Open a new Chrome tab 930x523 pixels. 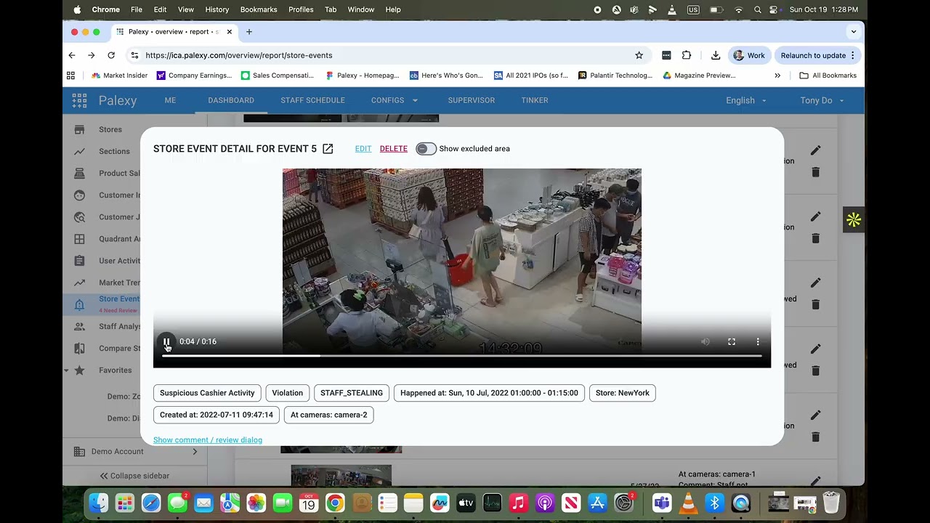(249, 32)
